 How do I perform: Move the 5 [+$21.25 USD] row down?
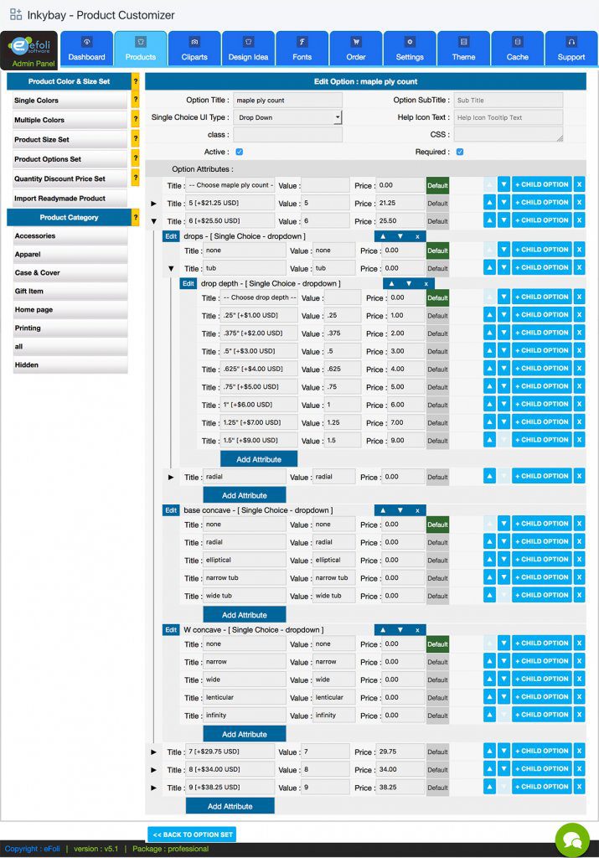point(503,203)
